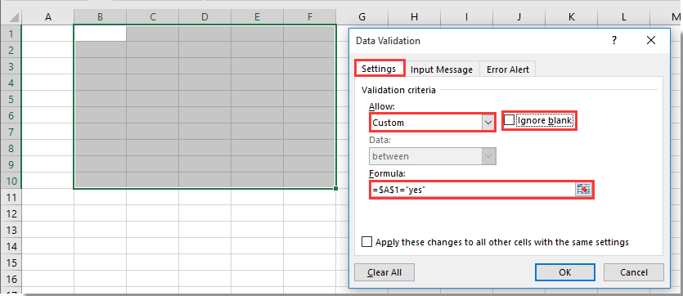Click the Select All corner triangle
Viewport: 683px width, 296px height.
click(x=15, y=18)
